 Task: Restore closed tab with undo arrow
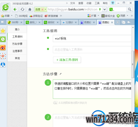(129, 22)
